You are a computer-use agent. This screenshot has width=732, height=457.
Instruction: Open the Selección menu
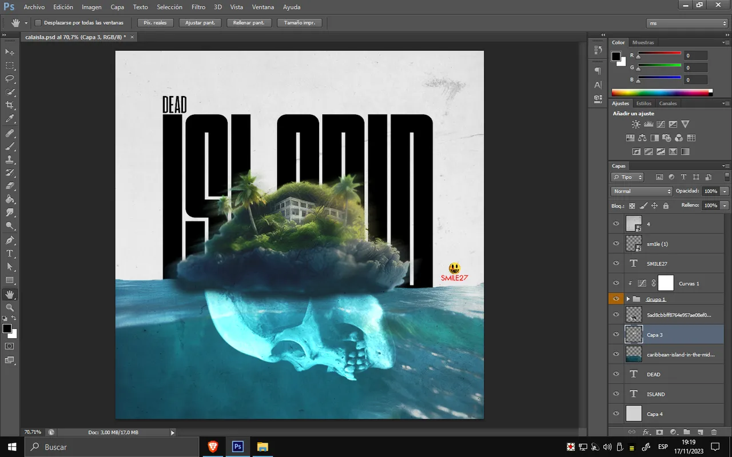pyautogui.click(x=169, y=7)
